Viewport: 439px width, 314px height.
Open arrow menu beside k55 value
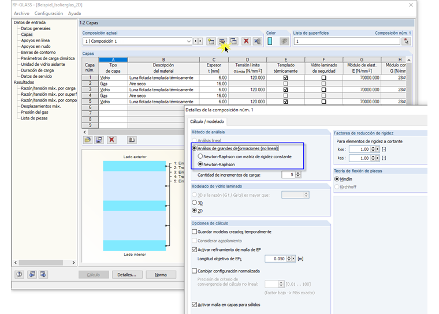pos(377,158)
